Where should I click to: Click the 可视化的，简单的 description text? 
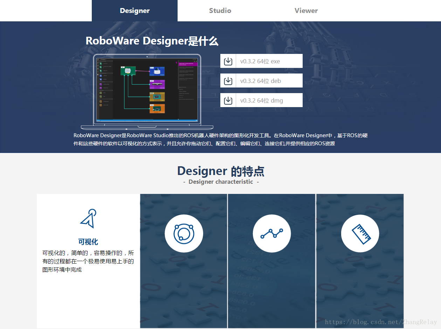click(x=88, y=261)
